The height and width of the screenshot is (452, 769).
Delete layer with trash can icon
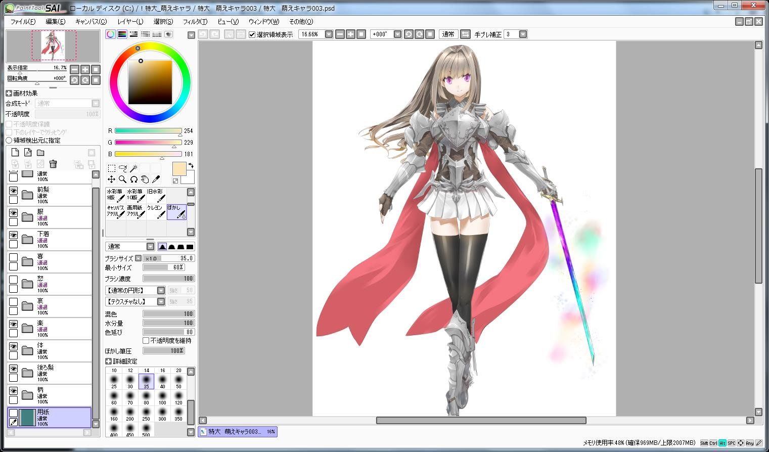[x=53, y=164]
